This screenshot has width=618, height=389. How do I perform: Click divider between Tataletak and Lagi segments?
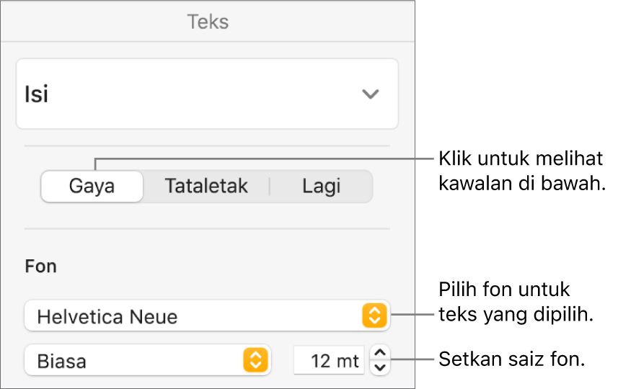(270, 187)
